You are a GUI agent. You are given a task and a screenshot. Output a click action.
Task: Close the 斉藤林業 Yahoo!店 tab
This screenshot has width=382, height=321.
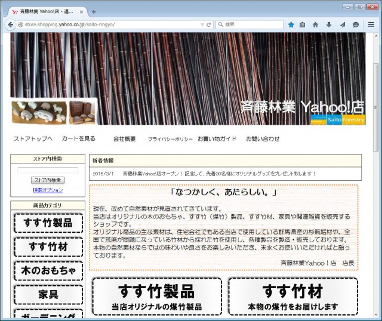81,12
